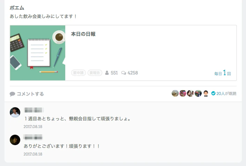Click the fourth reader avatar
The image size is (246, 166).
(x=198, y=93)
